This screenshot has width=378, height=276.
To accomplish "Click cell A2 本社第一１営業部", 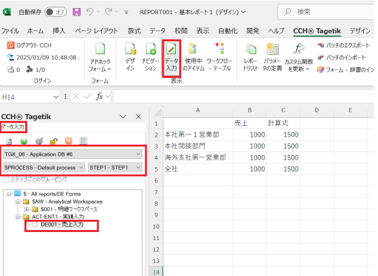I will click(198, 135).
